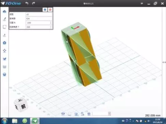Click the blue bird-shaped sidebar tool
Viewport: 166px width, 124px height.
4,59
